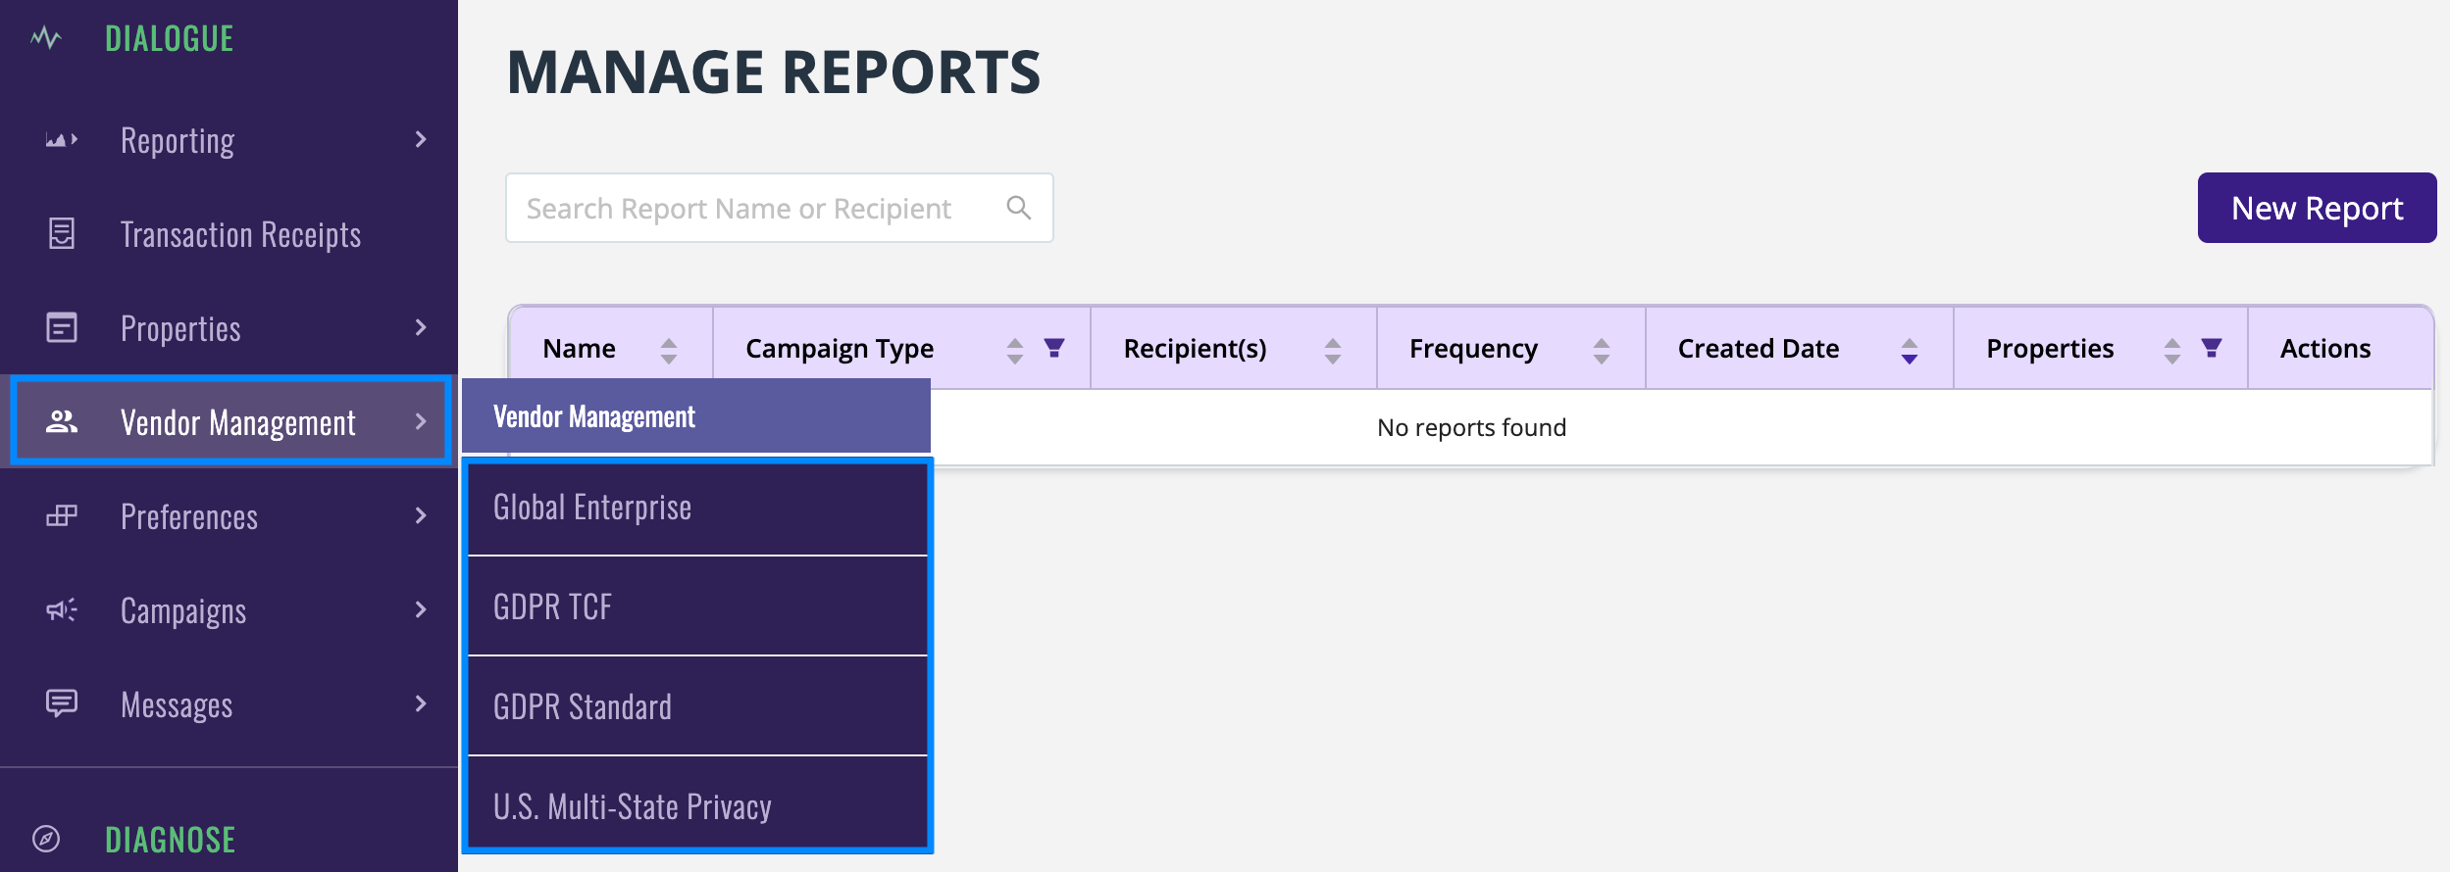Expand the Reporting submenu chevron

tap(421, 139)
